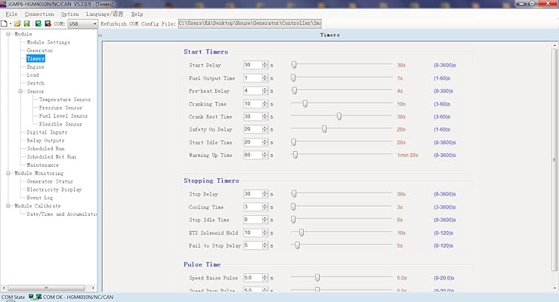Image resolution: width=559 pixels, height=302 pixels.
Task: Select Generator in the tree
Action: tap(39, 51)
